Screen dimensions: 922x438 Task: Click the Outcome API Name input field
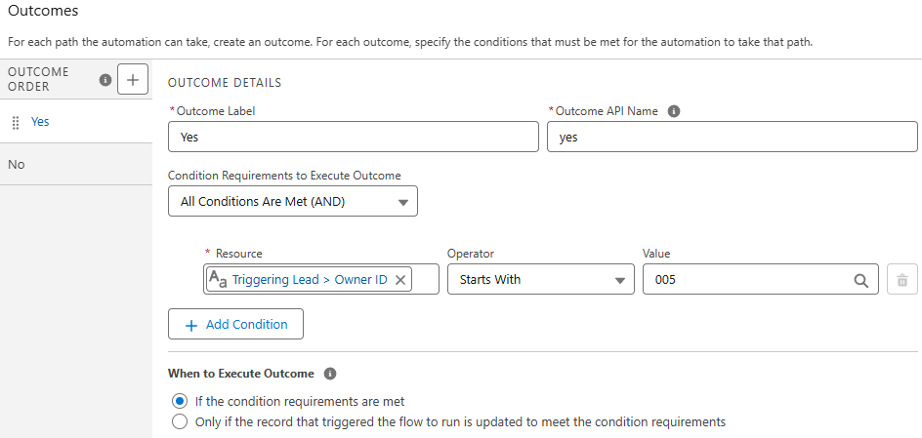733,138
